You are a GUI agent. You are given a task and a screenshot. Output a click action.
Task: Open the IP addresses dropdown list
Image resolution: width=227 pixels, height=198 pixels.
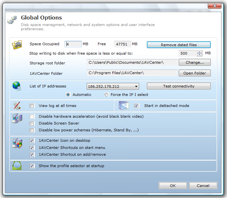click(x=136, y=86)
